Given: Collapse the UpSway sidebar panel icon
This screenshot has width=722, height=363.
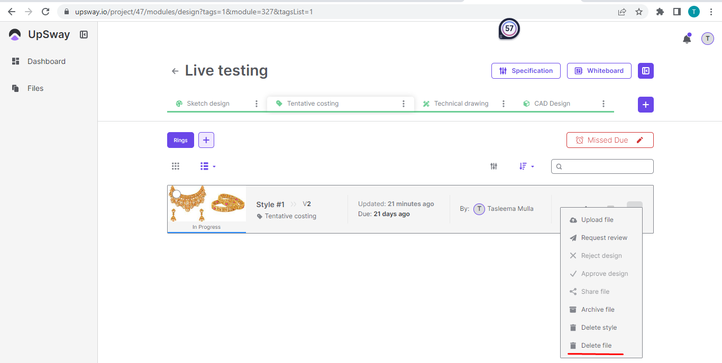Looking at the screenshot, I should [84, 35].
